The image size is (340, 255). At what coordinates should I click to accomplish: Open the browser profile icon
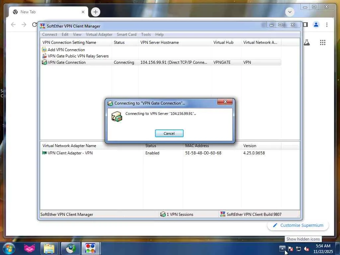pos(316,25)
